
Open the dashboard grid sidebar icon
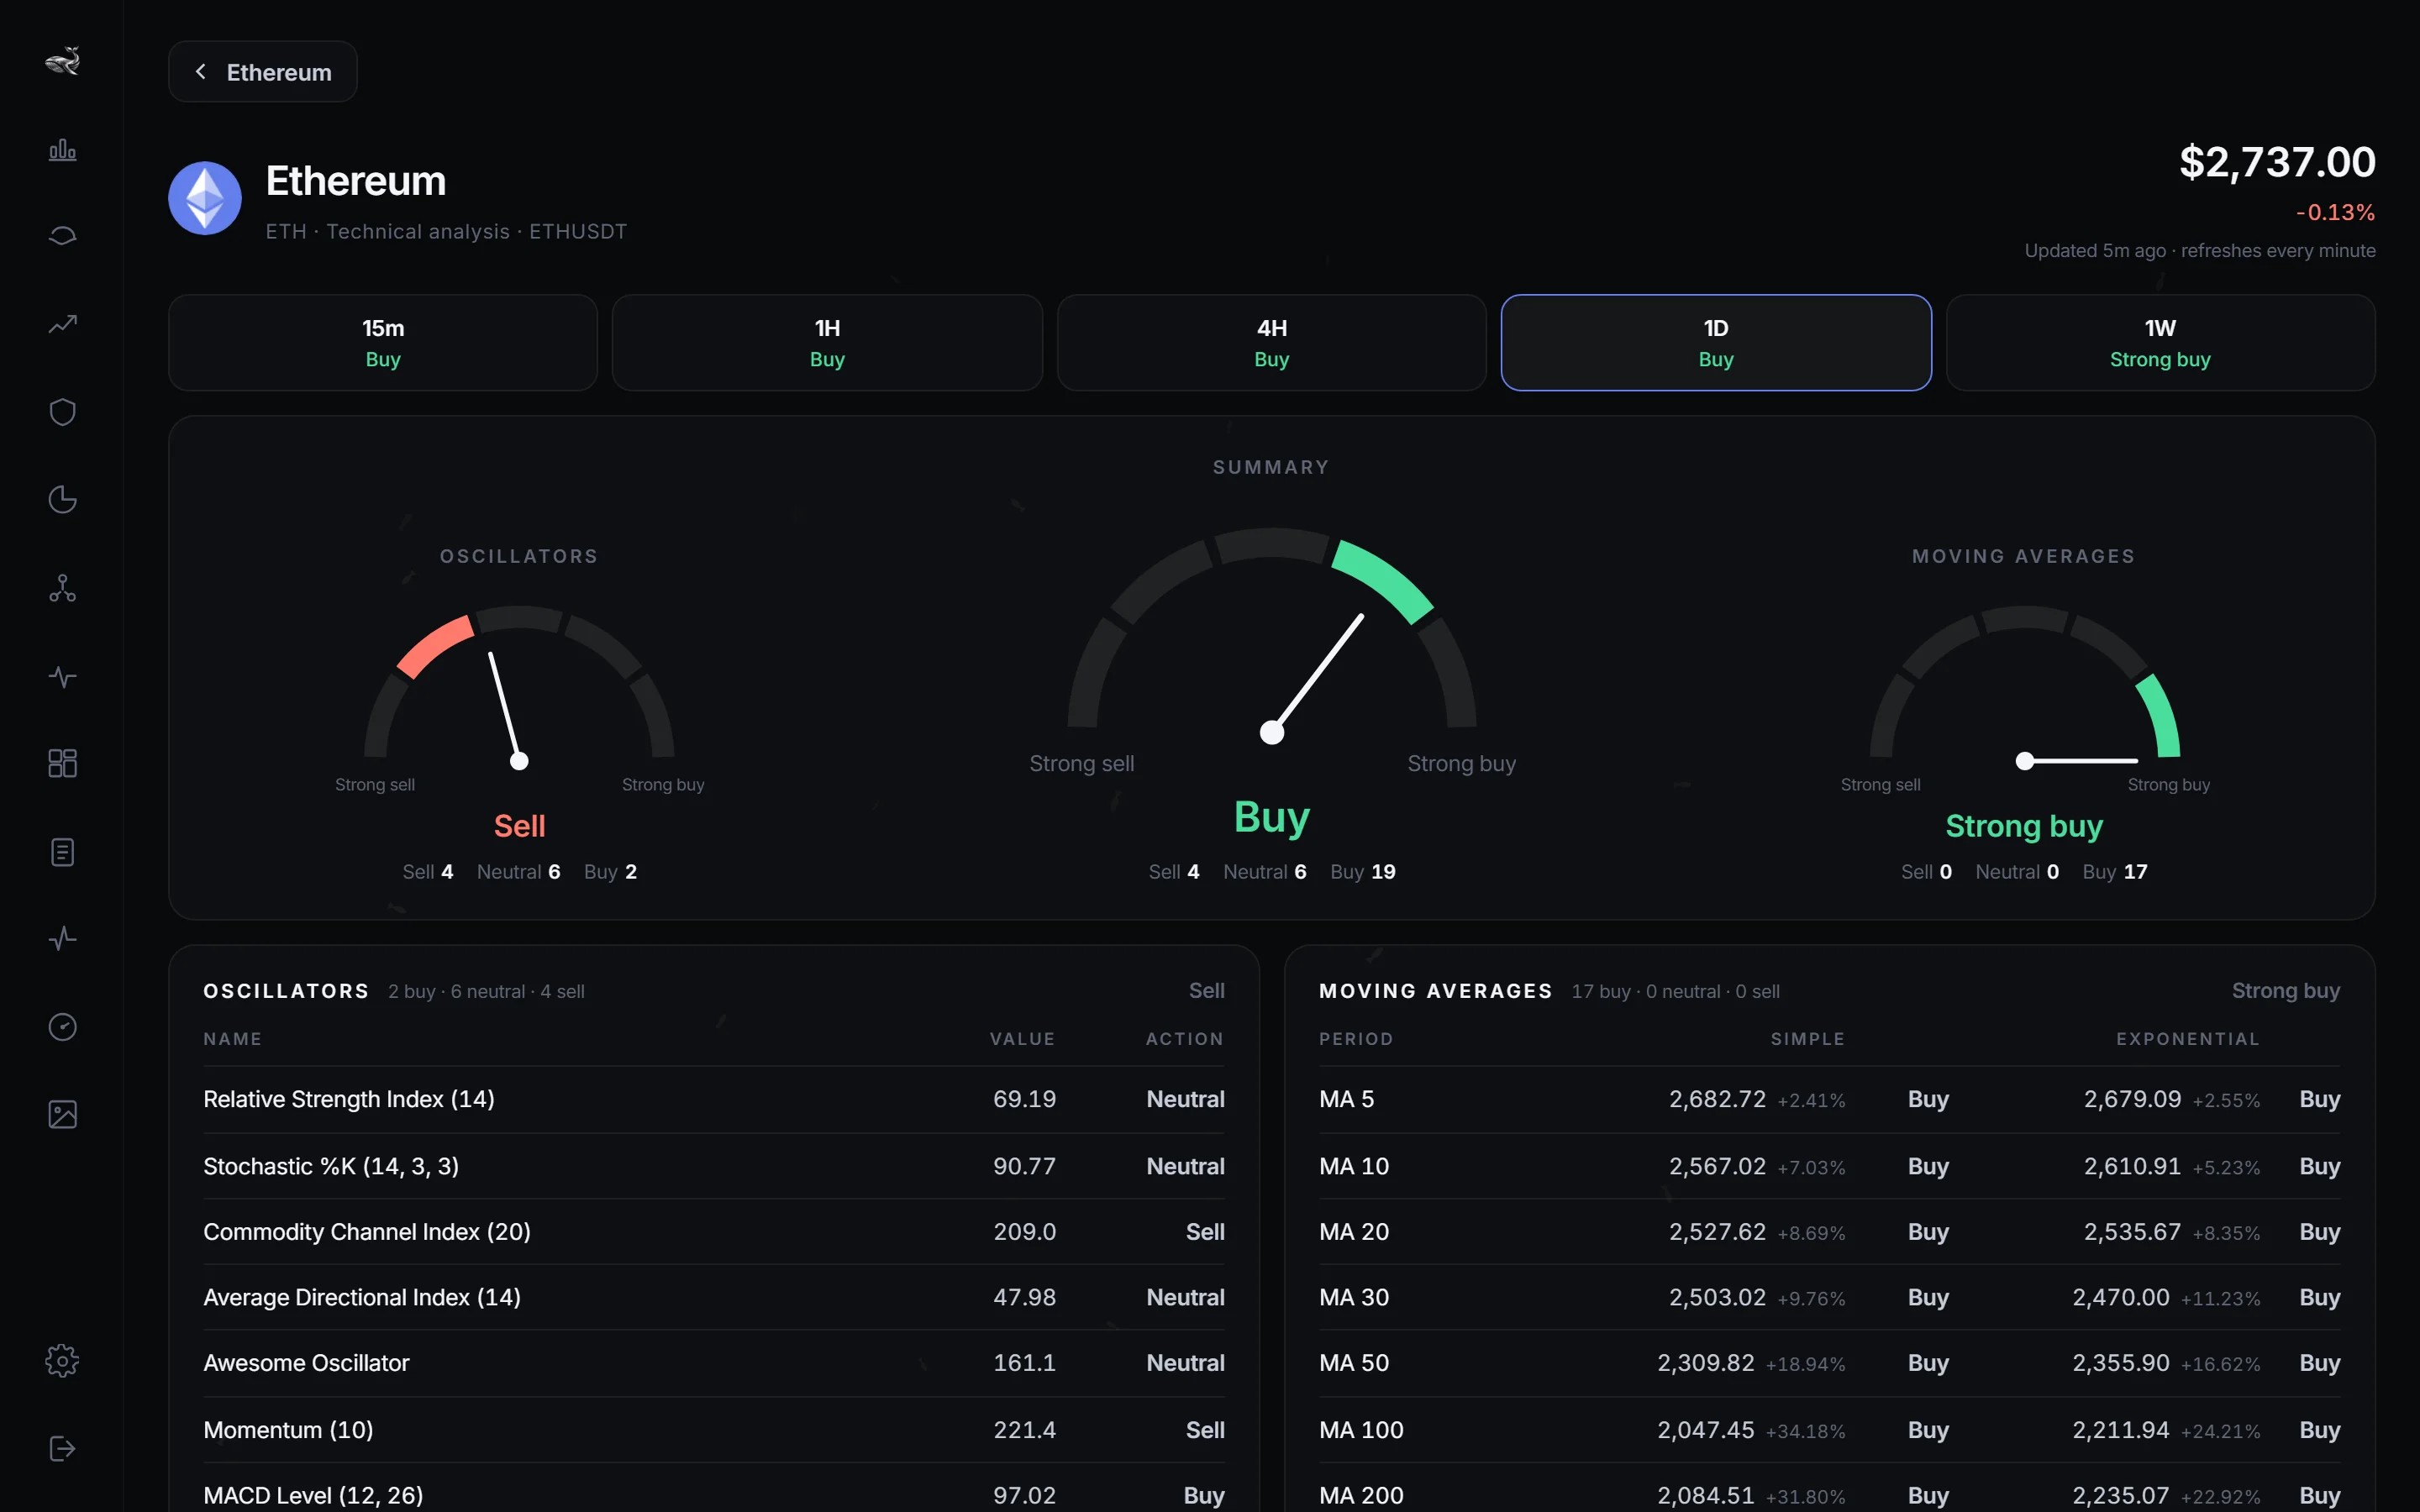click(x=62, y=764)
